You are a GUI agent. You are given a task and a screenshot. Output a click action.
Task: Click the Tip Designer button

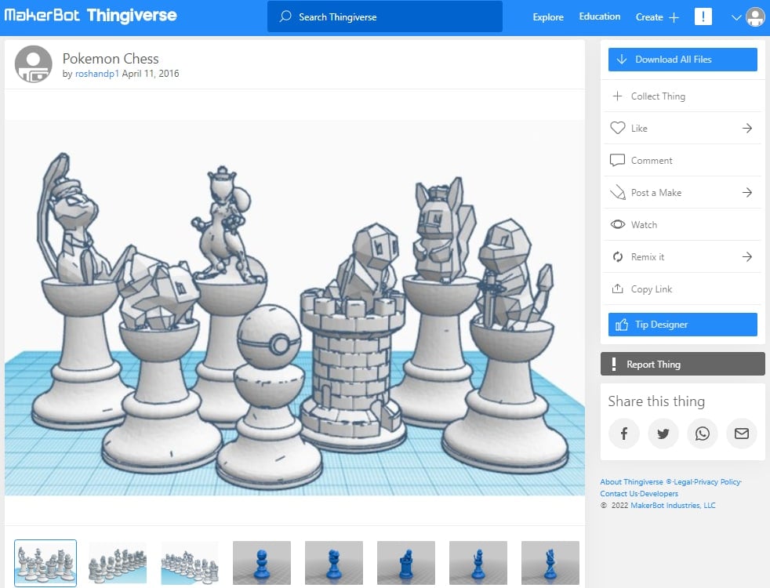pyautogui.click(x=683, y=325)
